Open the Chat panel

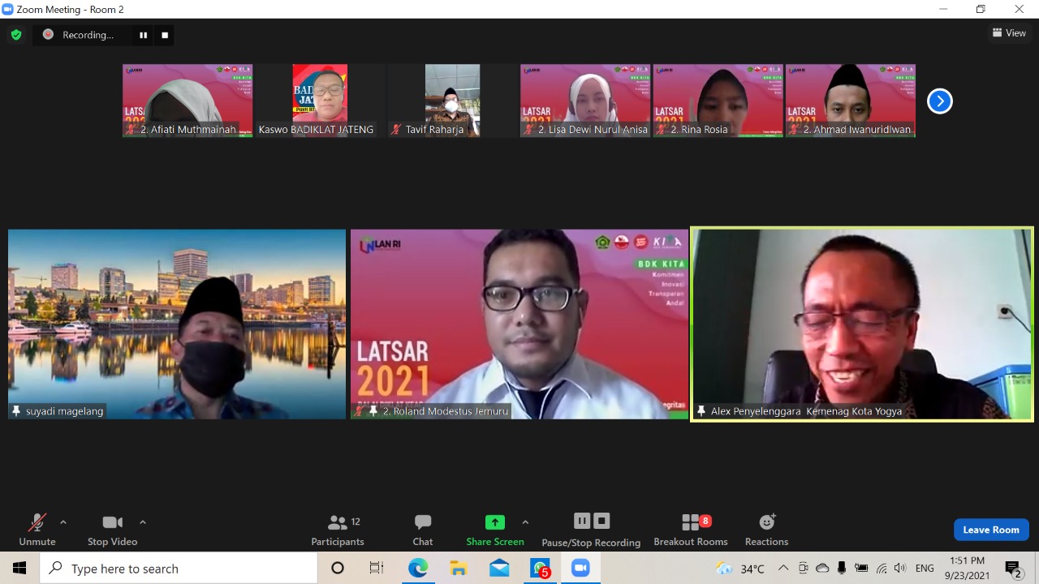click(x=423, y=530)
